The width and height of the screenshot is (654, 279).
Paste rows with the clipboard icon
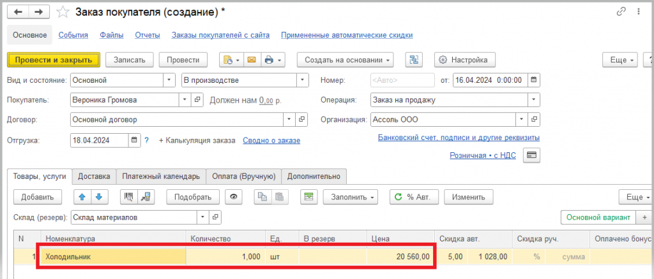(280, 197)
